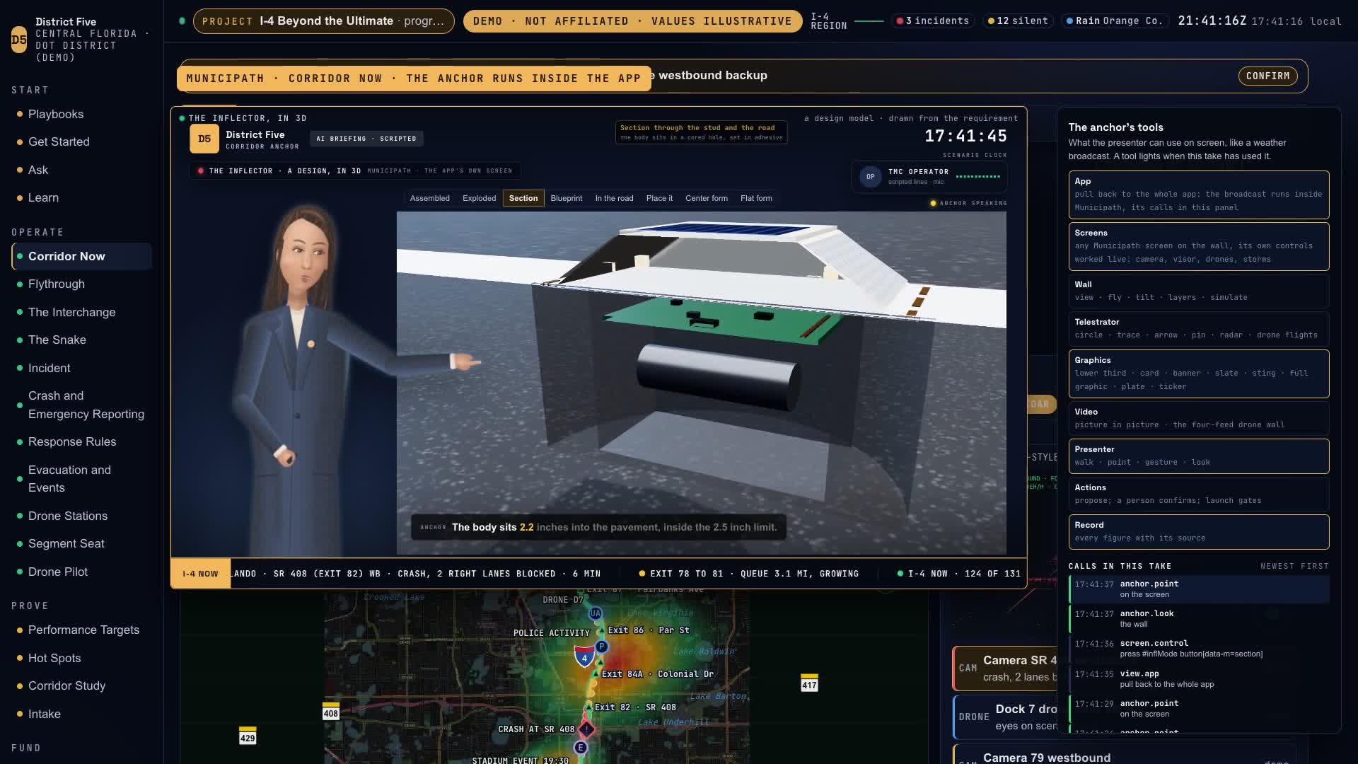Open the Rain Orange Co. weather pill
The width and height of the screenshot is (1358, 764).
click(x=1114, y=21)
